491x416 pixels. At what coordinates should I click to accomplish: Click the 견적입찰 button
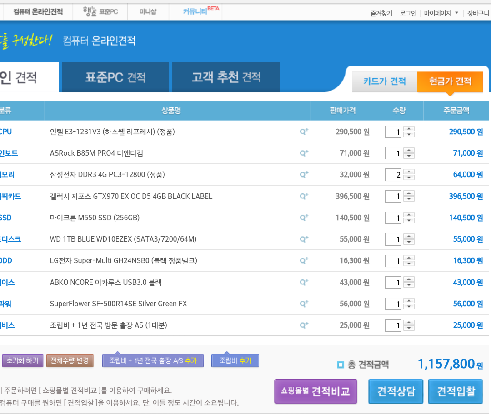[x=456, y=391]
